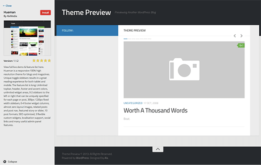Click the Boat. excerpt text
This screenshot has height=165, width=261.
click(x=127, y=119)
